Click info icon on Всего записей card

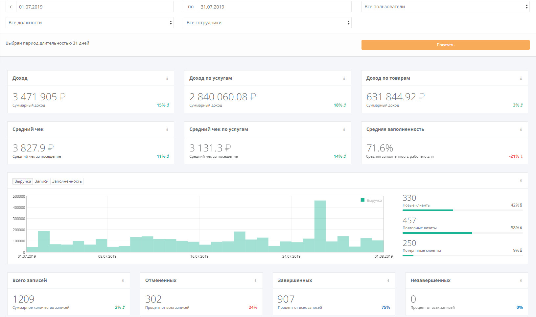pyautogui.click(x=123, y=281)
